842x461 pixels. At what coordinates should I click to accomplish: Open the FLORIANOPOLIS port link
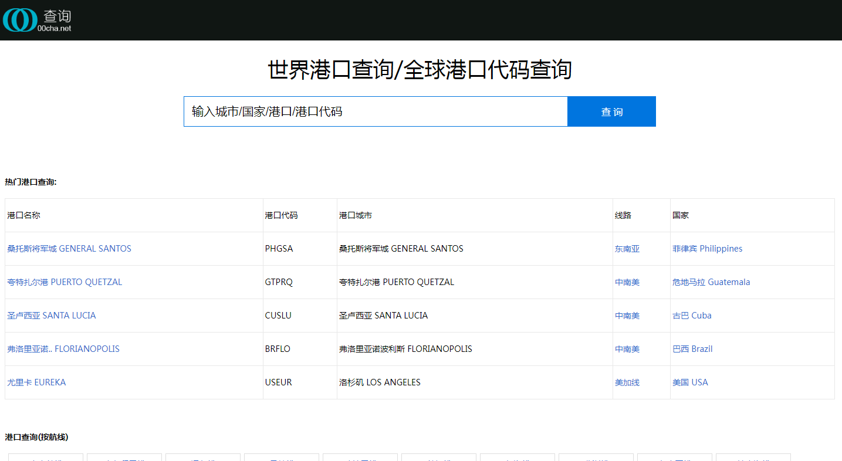pyautogui.click(x=62, y=348)
